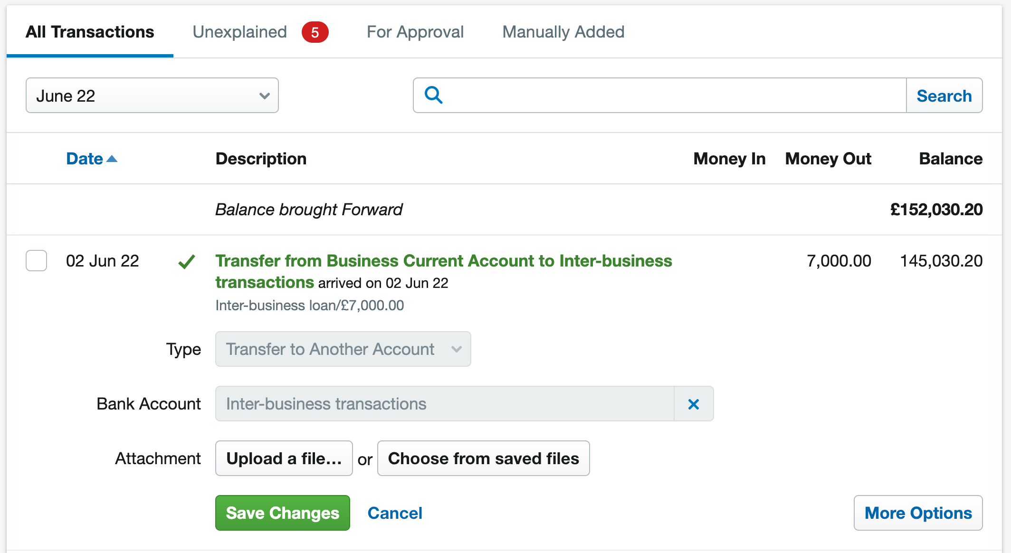Screen dimensions: 1011x553
Task: Click the Cancel link
Action: tap(395, 513)
